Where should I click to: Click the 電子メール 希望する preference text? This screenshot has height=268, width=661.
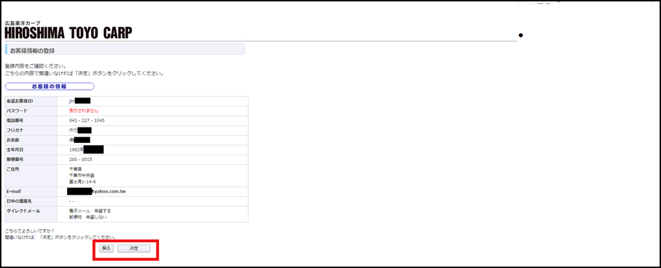[x=90, y=211]
